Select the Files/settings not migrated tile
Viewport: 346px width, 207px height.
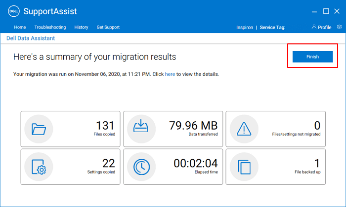[x=275, y=128]
